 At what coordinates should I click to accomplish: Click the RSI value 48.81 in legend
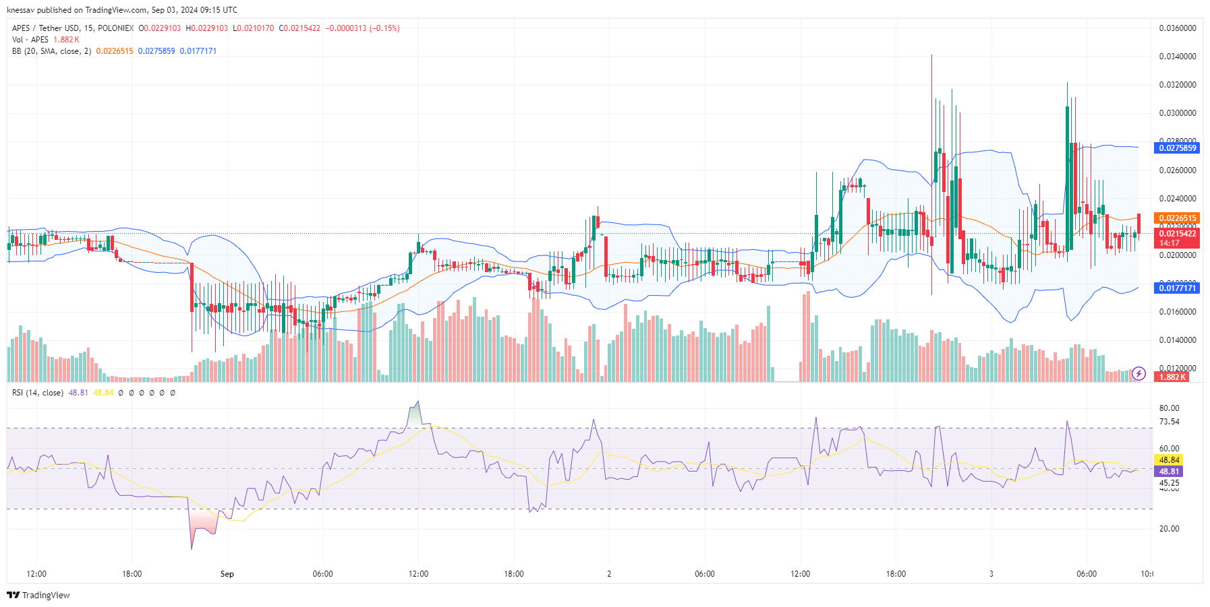78,393
